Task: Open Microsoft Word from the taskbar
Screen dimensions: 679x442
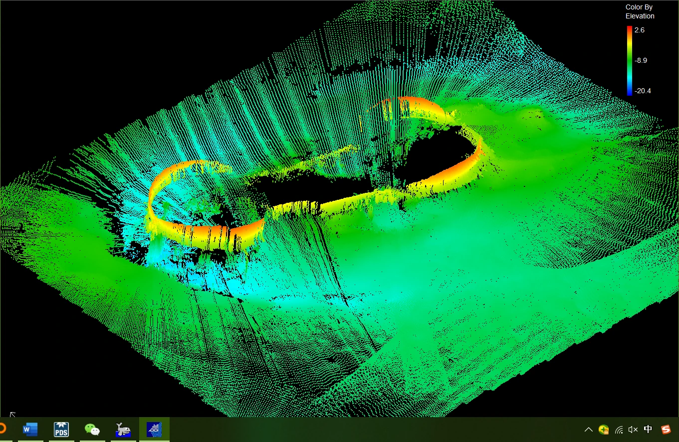Action: click(30, 429)
